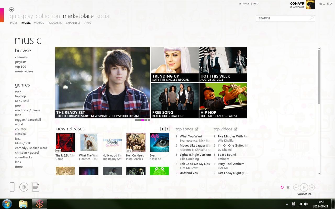Open the system volume speaker icon
The height and width of the screenshot is (209, 335).
[306, 204]
